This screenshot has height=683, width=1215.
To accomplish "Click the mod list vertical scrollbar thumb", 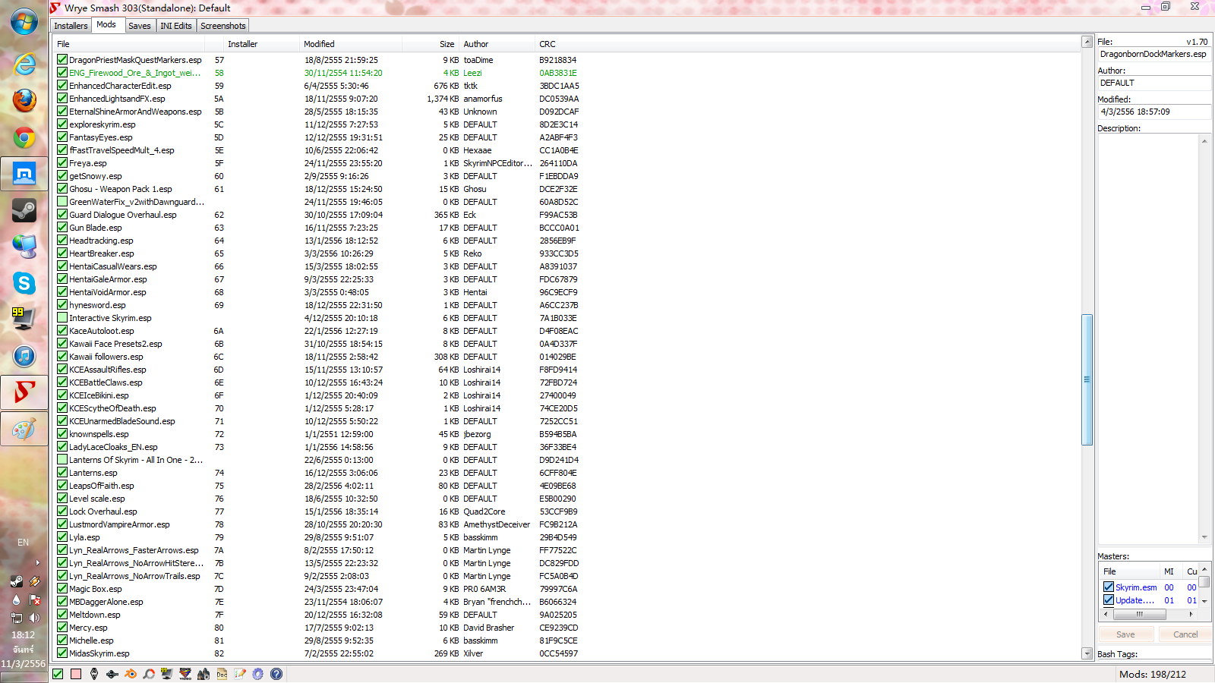I will [x=1087, y=379].
